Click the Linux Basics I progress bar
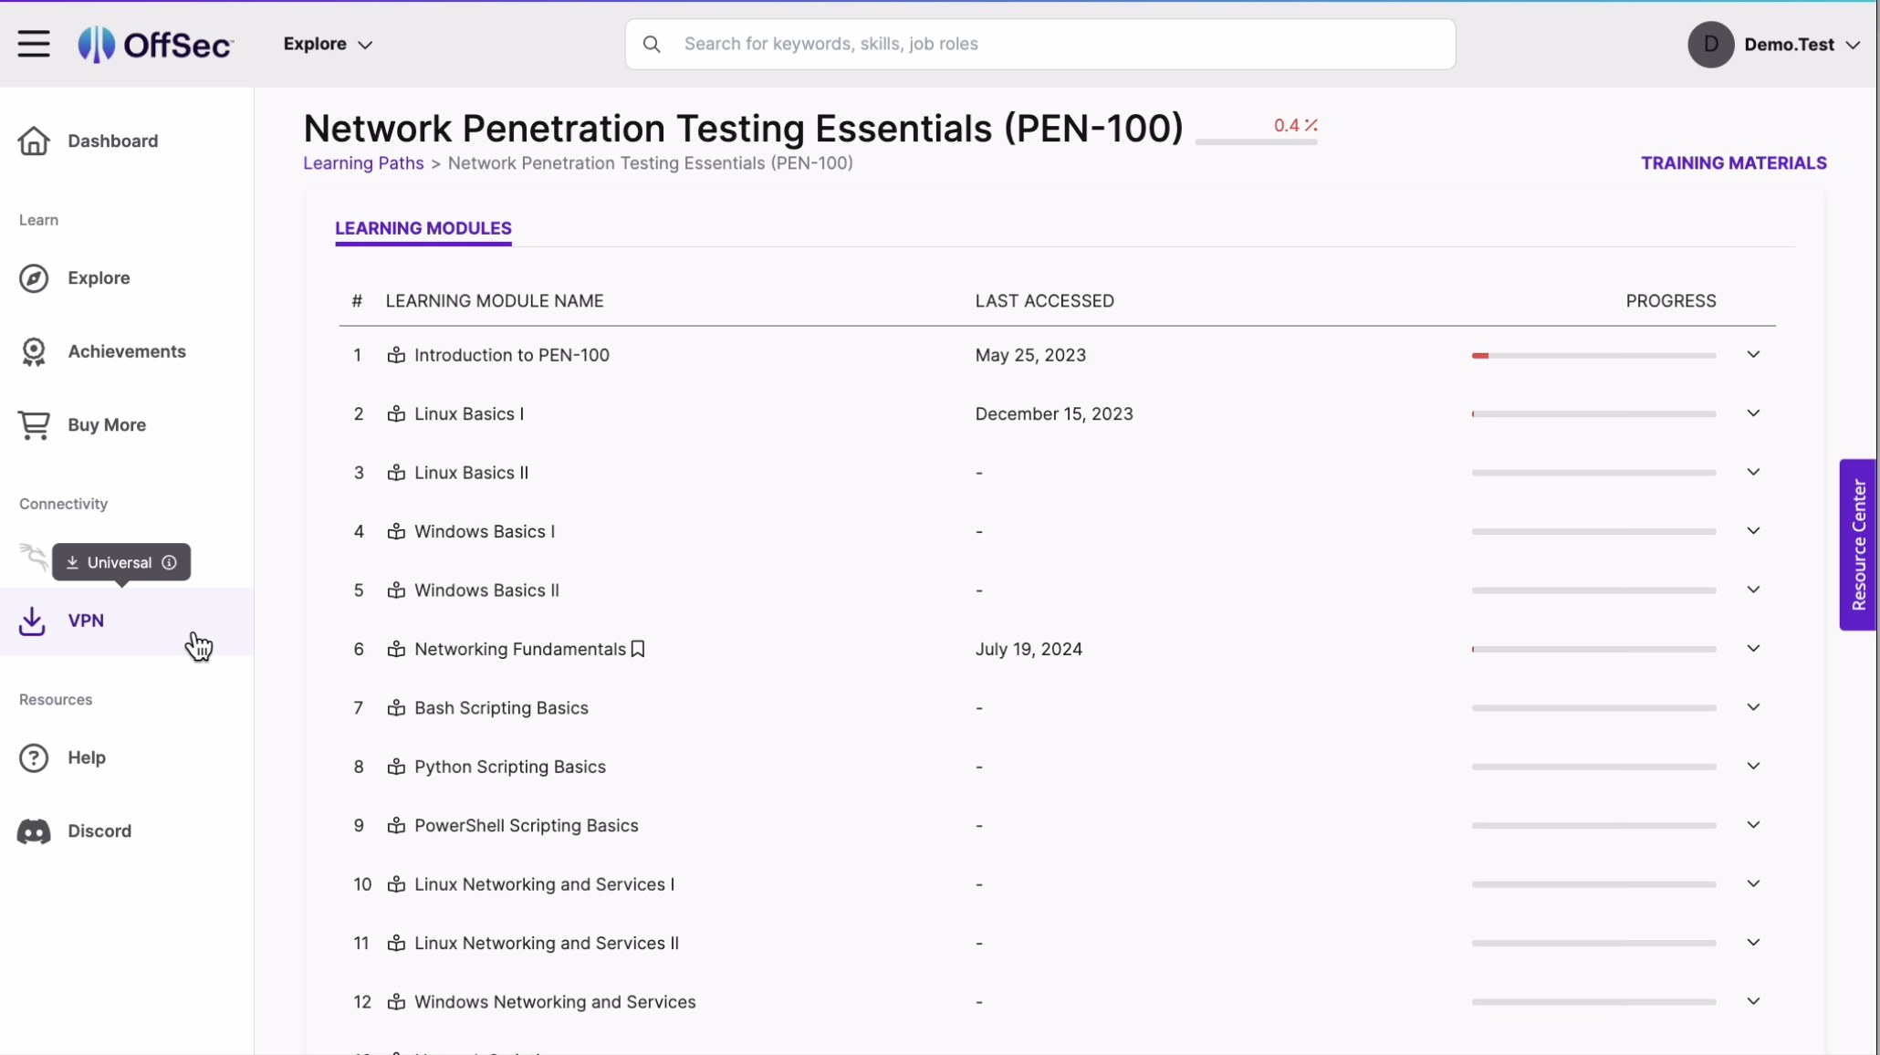Viewport: 1880px width, 1055px height. 1592,413
